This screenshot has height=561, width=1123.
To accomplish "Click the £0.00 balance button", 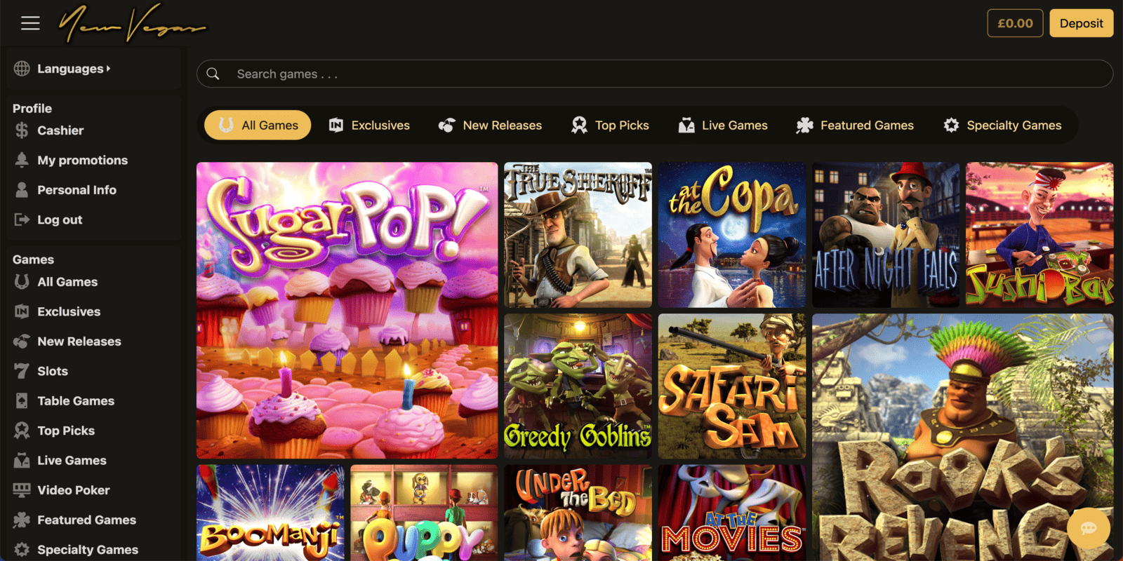I will click(x=1015, y=23).
